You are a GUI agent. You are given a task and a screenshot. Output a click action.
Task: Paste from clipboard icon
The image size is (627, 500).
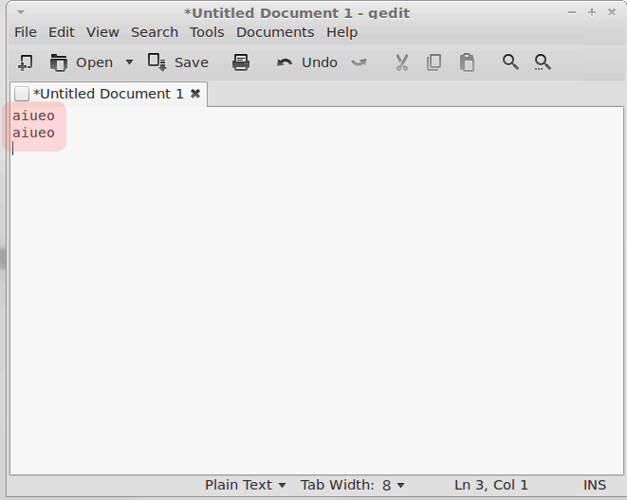click(x=467, y=62)
